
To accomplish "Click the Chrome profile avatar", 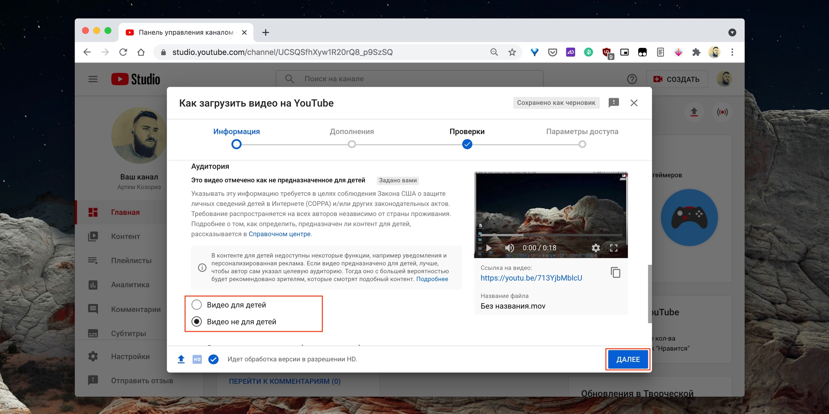I will click(x=714, y=52).
